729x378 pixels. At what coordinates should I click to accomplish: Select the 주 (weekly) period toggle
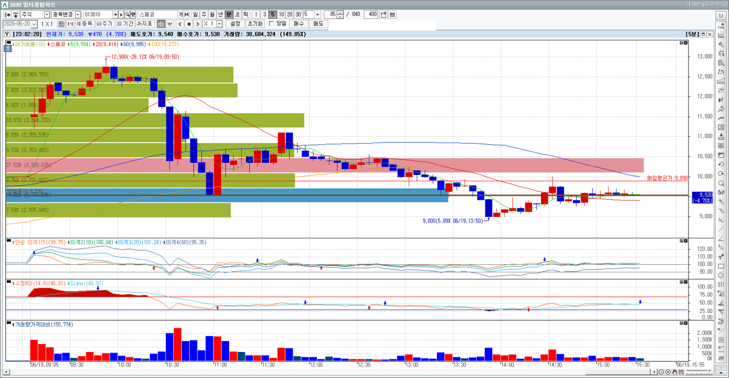point(204,14)
